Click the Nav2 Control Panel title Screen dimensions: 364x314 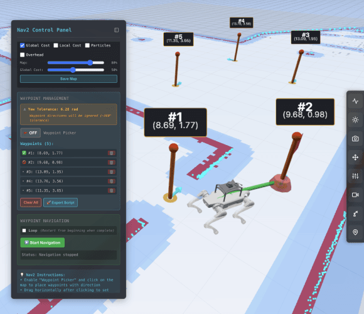pyautogui.click(x=44, y=30)
